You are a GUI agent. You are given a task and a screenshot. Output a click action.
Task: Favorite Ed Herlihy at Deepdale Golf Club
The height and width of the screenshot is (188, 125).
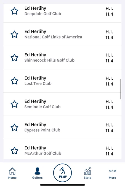coord(14,11)
